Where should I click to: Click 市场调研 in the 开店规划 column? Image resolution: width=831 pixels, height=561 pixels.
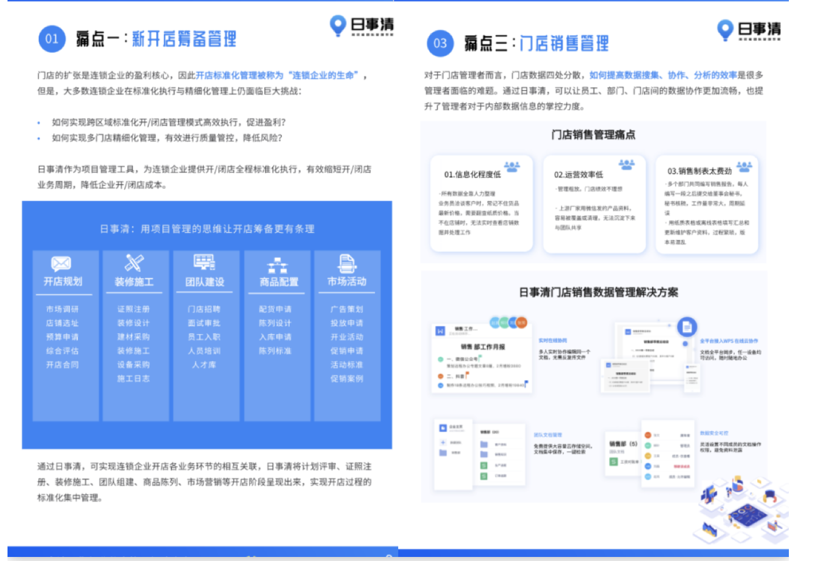[62, 309]
